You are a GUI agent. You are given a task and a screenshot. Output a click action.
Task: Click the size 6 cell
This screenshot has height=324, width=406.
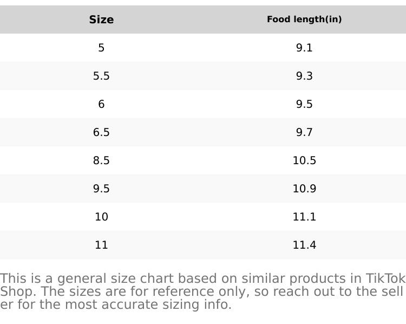(101, 104)
